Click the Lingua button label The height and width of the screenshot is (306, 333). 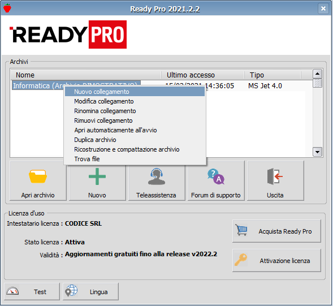[98, 292]
